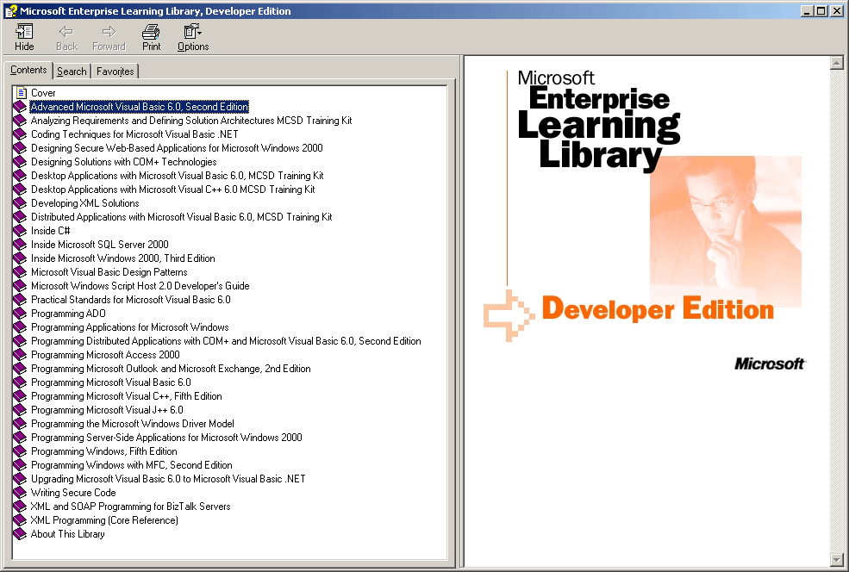Image resolution: width=849 pixels, height=572 pixels.
Task: Click book icon for XML and SOAP Programming
Action: pos(20,507)
